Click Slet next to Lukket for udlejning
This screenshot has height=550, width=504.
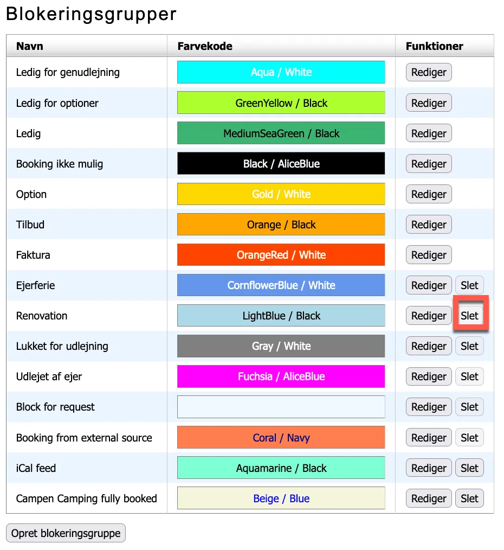469,346
